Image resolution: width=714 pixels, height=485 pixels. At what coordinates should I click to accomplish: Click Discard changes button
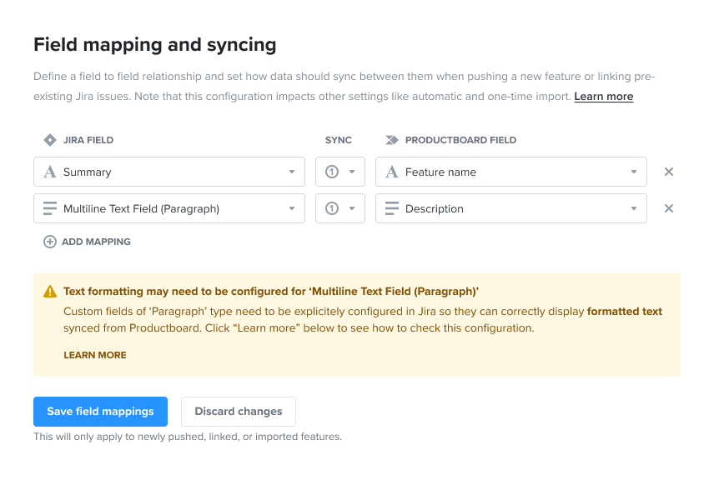(x=239, y=412)
